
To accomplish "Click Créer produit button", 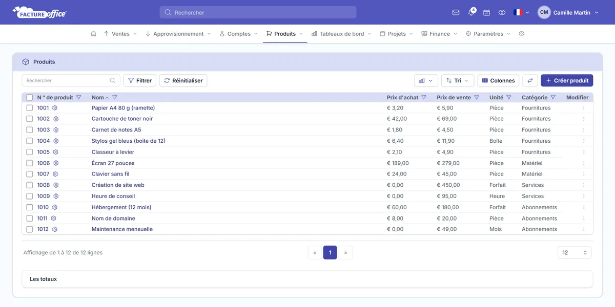I will 567,80.
